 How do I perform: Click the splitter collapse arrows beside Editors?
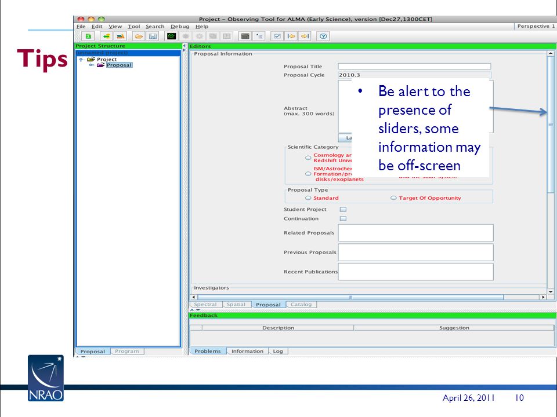[x=184, y=47]
